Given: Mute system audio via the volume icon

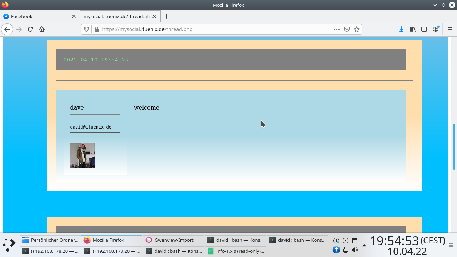Looking at the screenshot, I should coord(355,250).
